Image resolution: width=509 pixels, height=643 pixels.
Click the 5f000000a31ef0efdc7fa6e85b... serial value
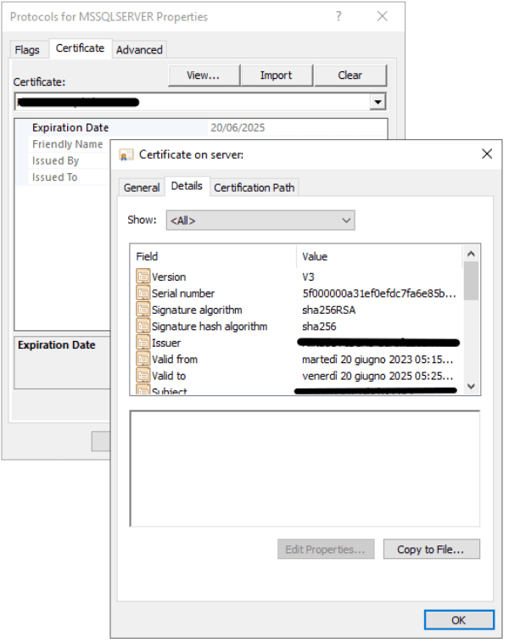[379, 294]
